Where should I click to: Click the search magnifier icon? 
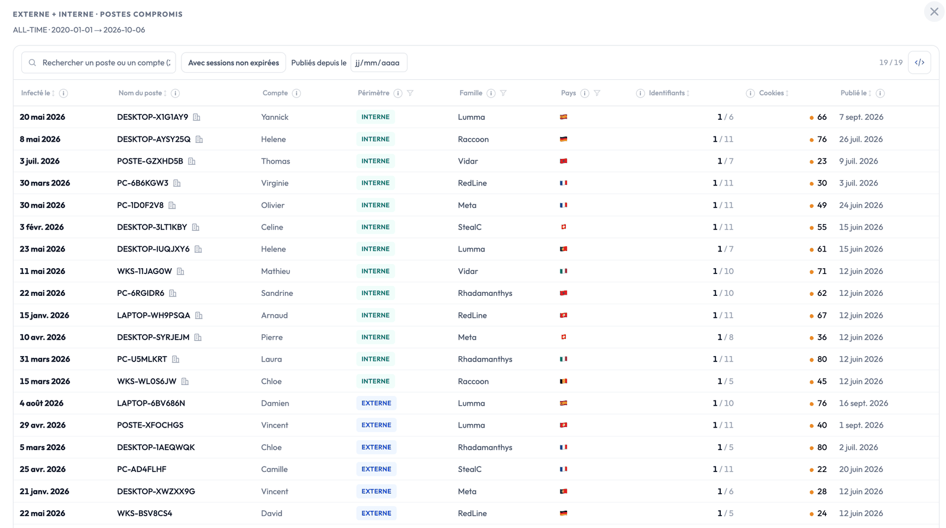pyautogui.click(x=33, y=63)
